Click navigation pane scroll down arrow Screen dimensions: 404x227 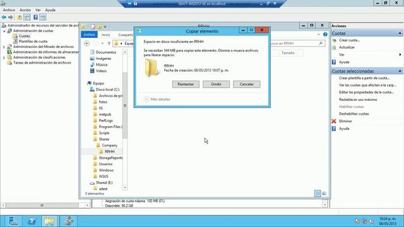tap(125, 188)
